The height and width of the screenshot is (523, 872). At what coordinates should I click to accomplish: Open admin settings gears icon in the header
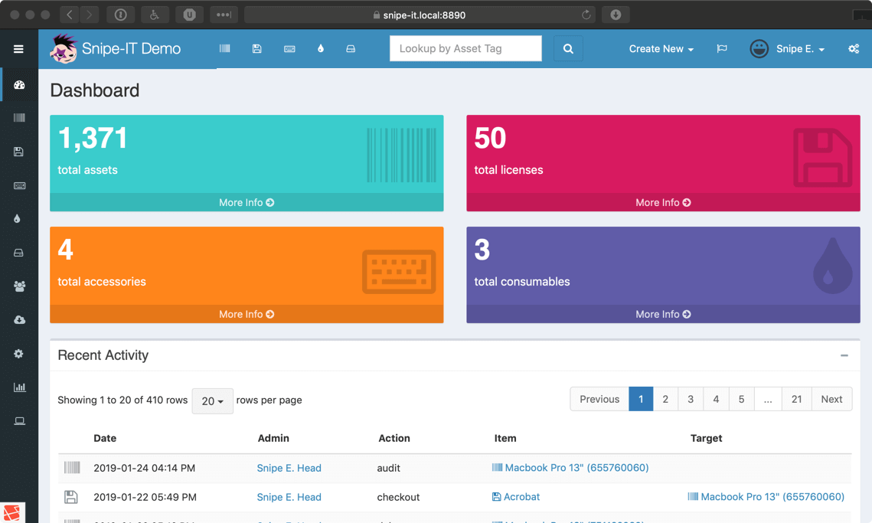[853, 48]
